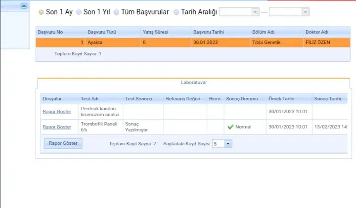Select the Son 1 Yıl radio button
356x208 pixels.
(x=79, y=12)
